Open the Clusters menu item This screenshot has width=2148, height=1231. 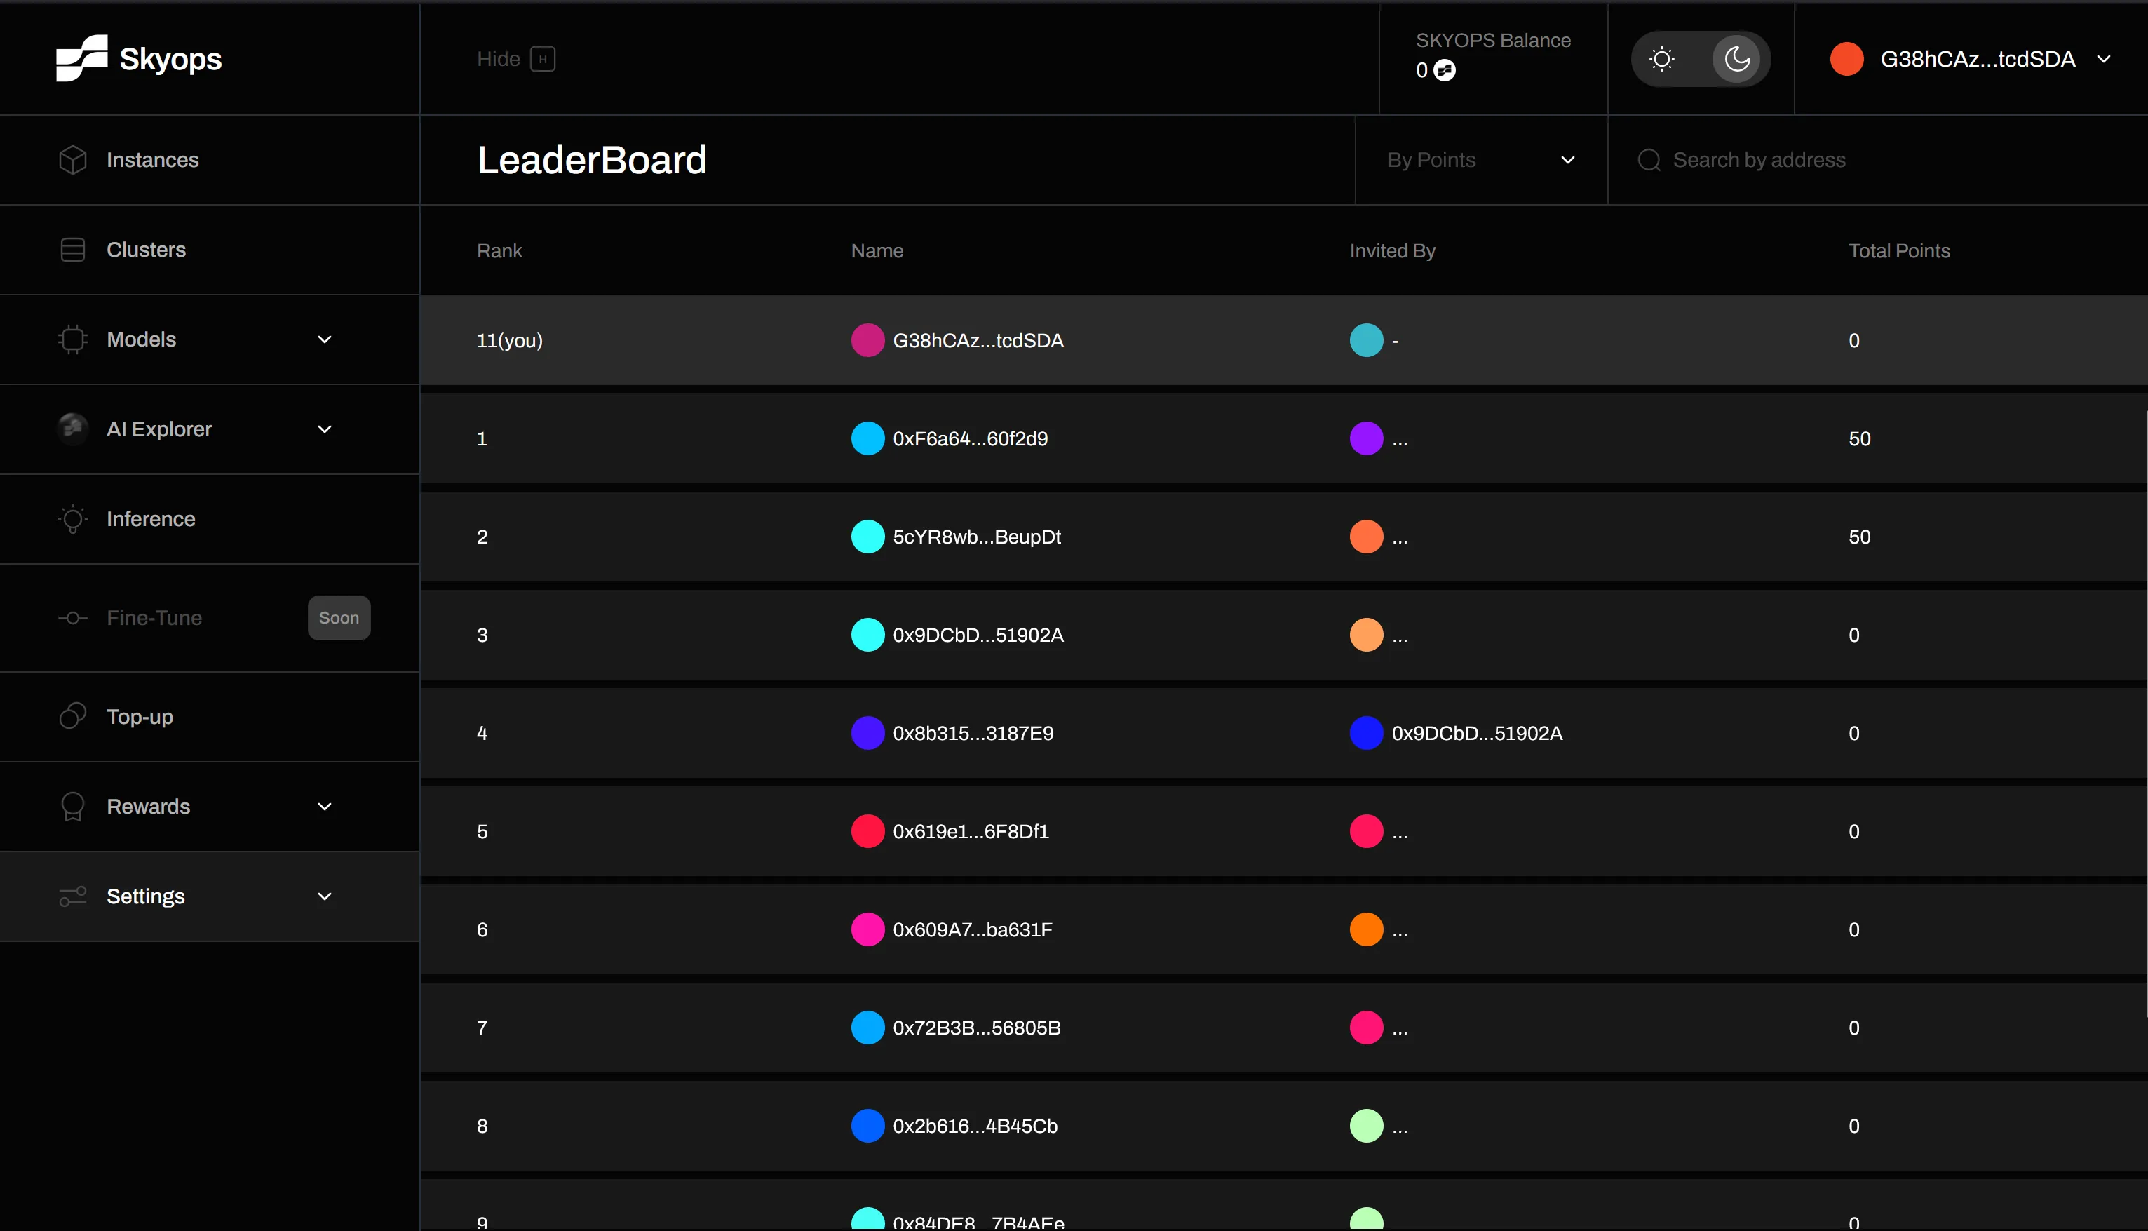click(146, 250)
